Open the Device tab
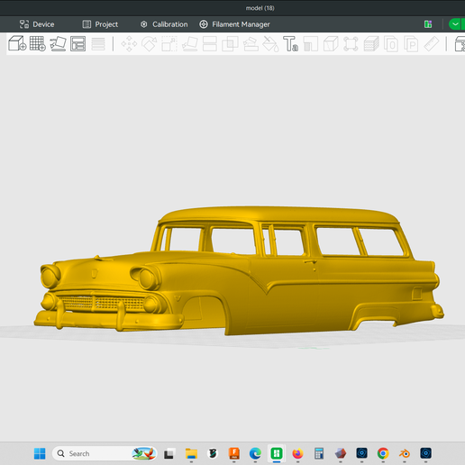 (x=37, y=24)
